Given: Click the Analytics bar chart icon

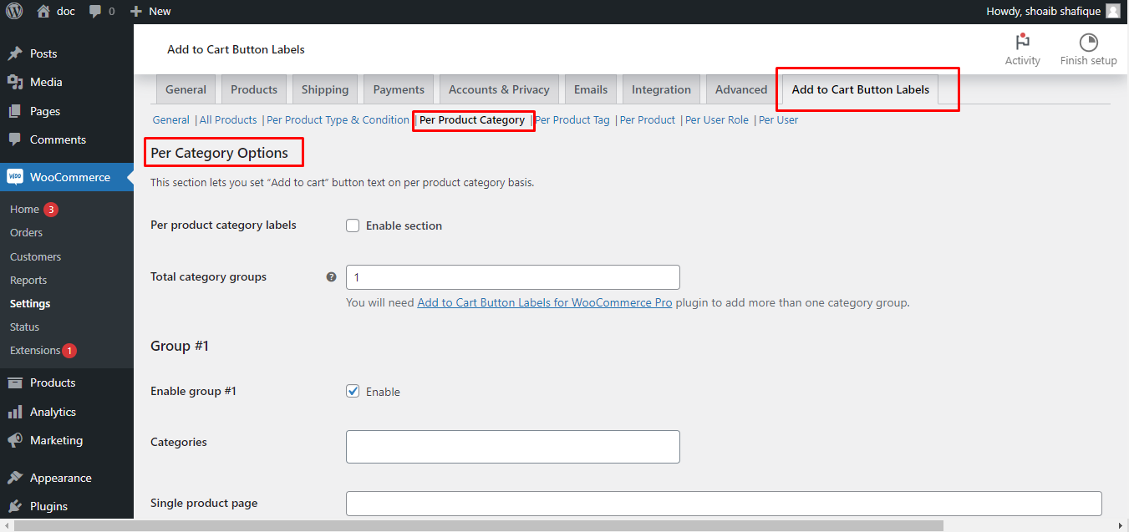Looking at the screenshot, I should point(15,412).
